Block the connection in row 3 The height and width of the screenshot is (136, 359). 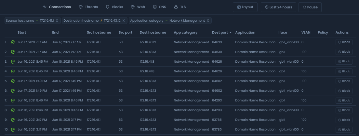tap(344, 62)
